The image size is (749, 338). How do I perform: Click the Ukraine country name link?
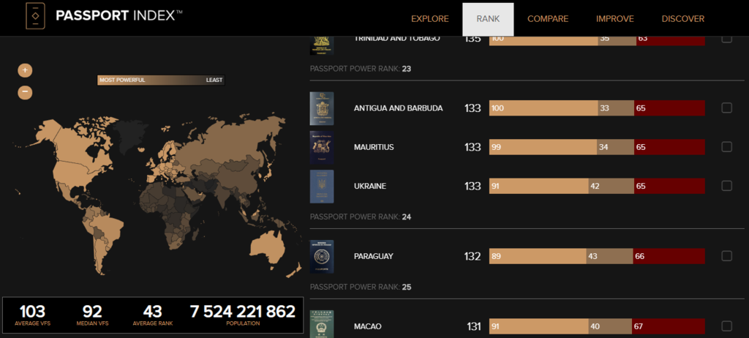click(369, 187)
